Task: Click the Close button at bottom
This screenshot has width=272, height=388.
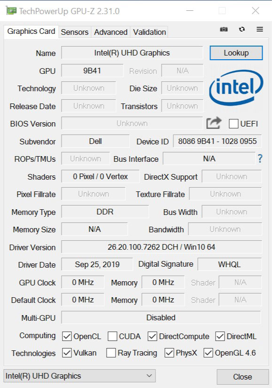Action: pyautogui.click(x=242, y=377)
